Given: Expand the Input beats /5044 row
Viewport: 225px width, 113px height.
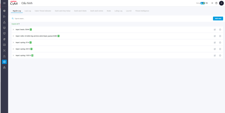Looking at the screenshot, I should (x=13, y=30).
